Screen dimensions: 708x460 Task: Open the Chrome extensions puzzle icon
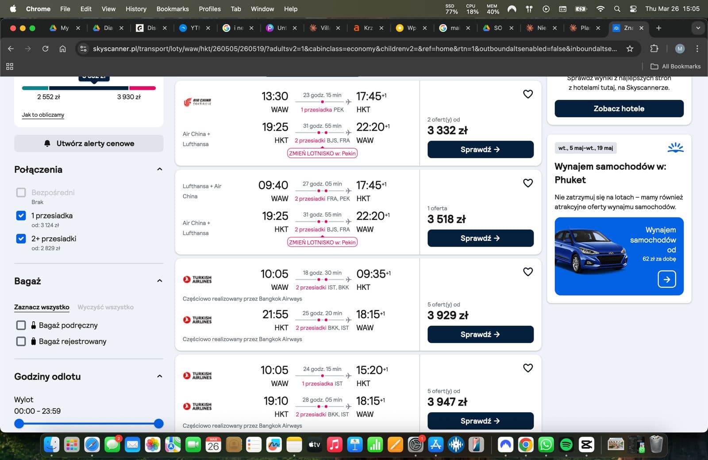(654, 49)
